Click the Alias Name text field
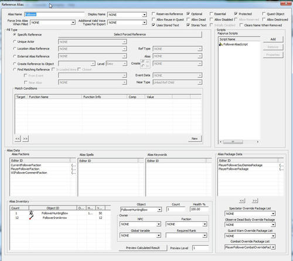Viewport: 293px width, 261px height. [54, 14]
